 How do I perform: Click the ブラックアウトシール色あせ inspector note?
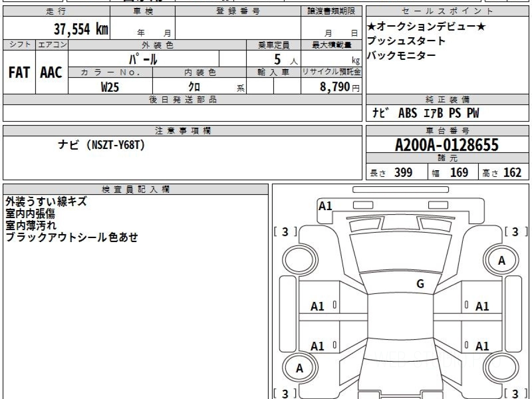(x=71, y=237)
